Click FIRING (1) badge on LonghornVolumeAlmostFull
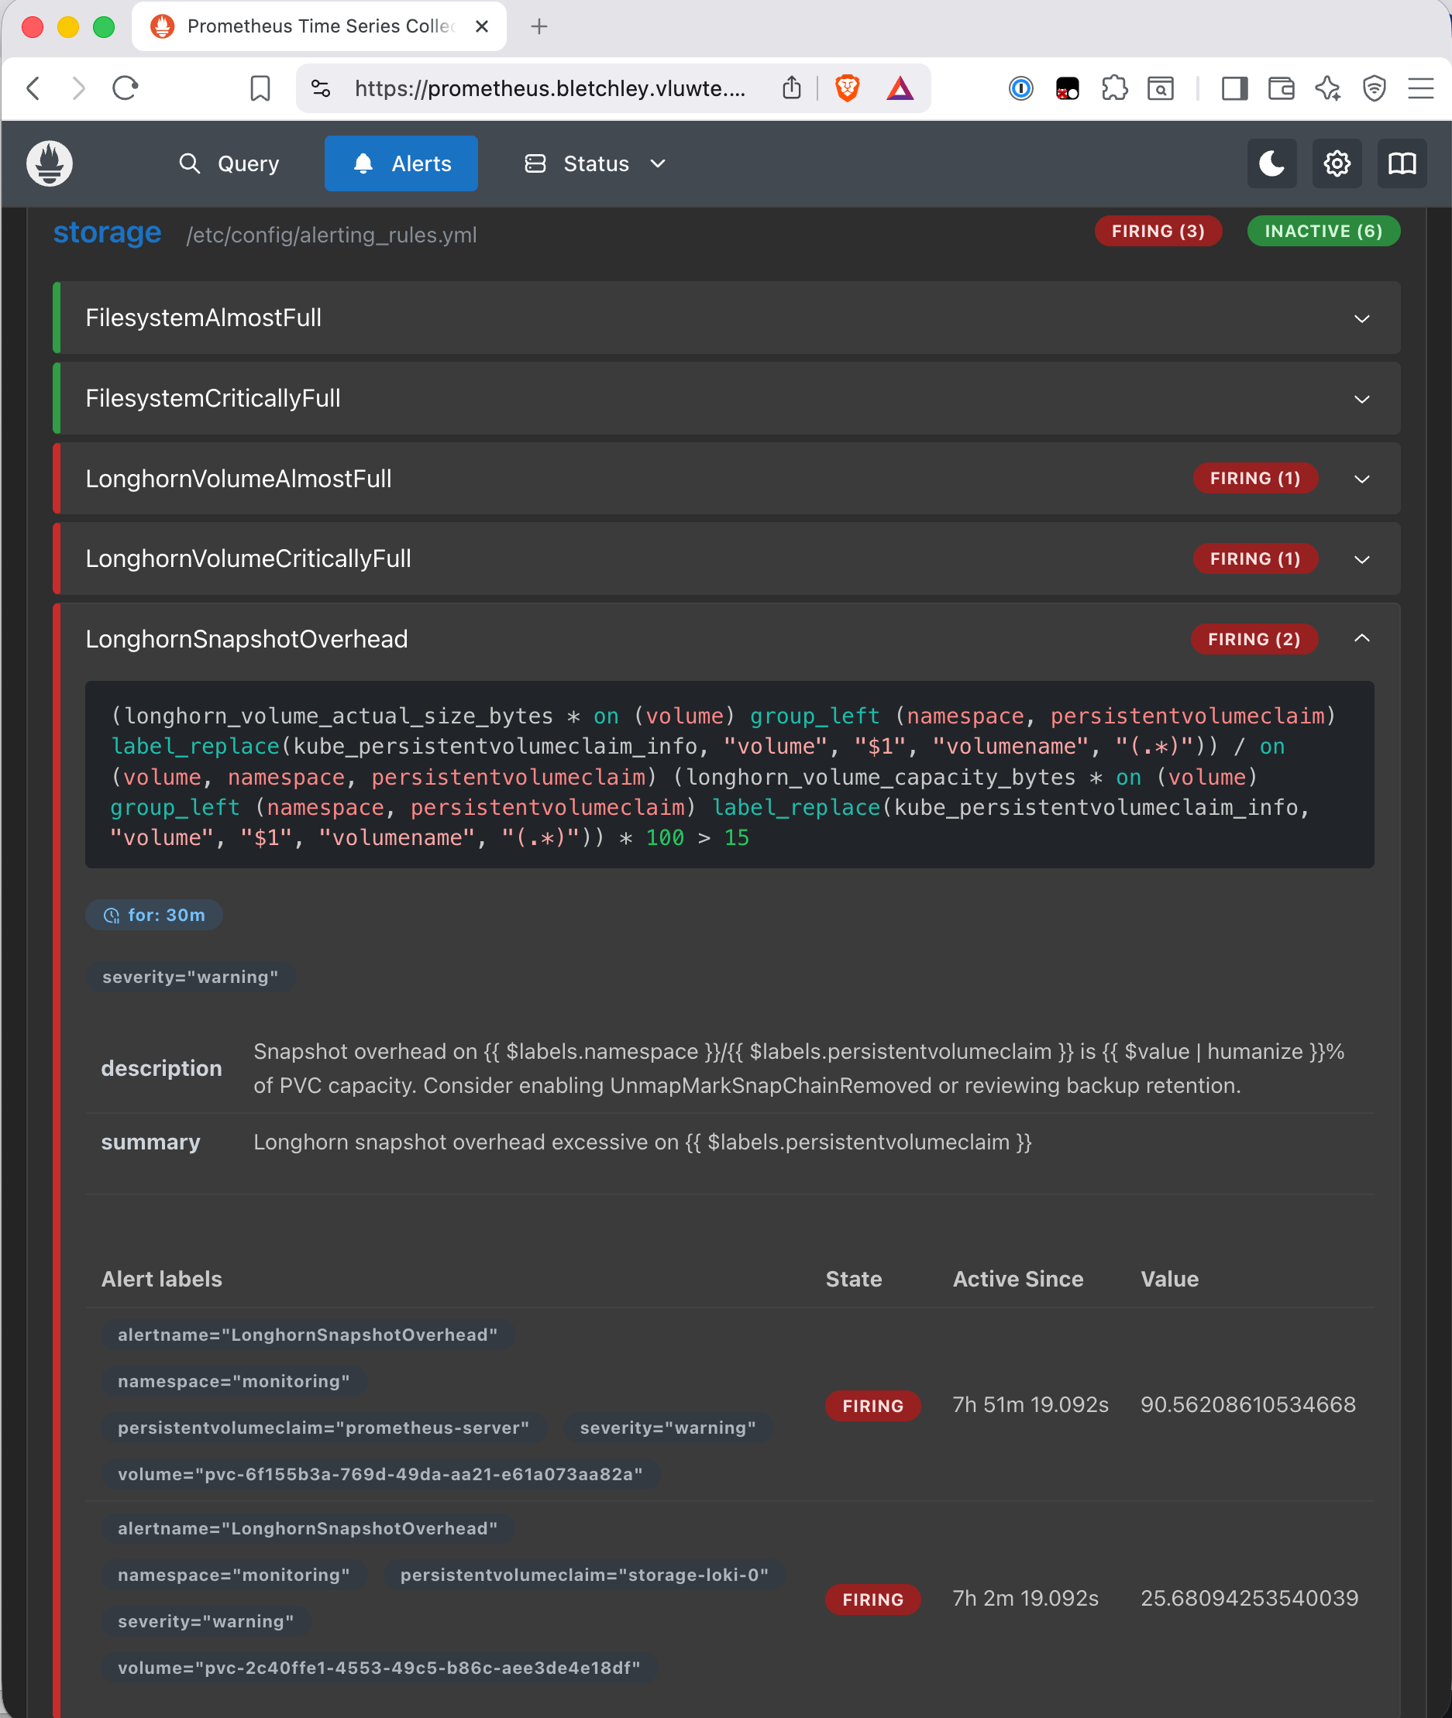The image size is (1452, 1718). point(1255,479)
